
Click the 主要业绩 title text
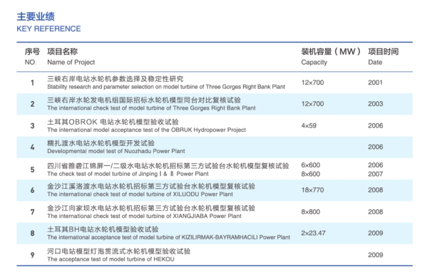36,16
